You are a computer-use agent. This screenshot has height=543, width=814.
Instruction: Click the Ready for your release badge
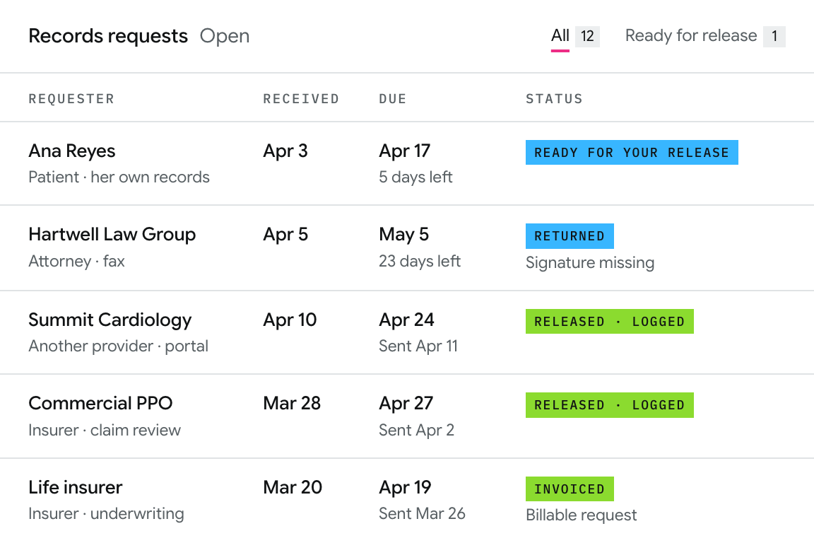point(632,152)
